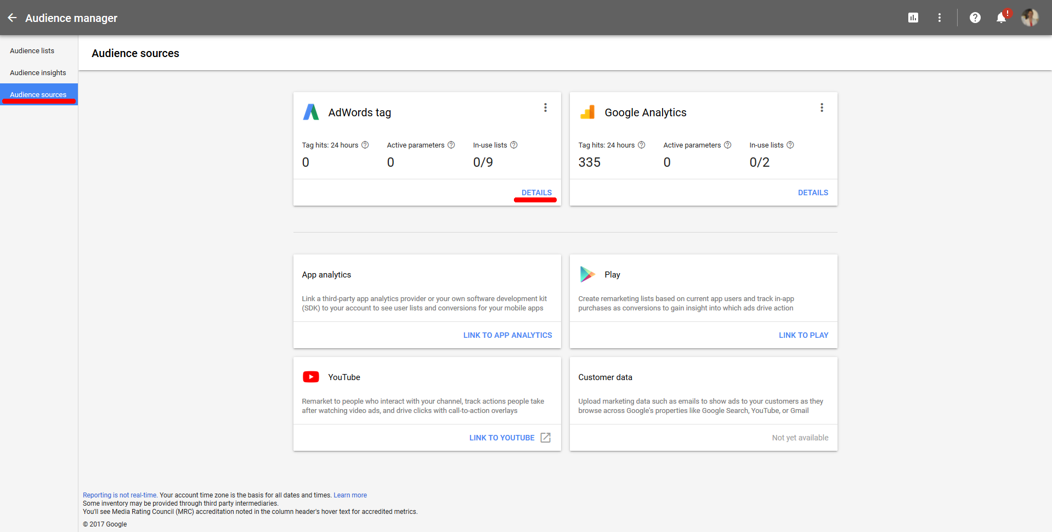Open the top bar overflow three-dot menu
1052x532 pixels.
939,18
